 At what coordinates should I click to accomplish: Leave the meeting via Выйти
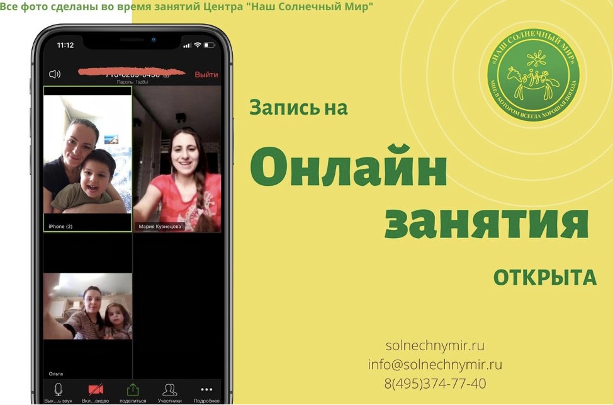click(x=208, y=74)
